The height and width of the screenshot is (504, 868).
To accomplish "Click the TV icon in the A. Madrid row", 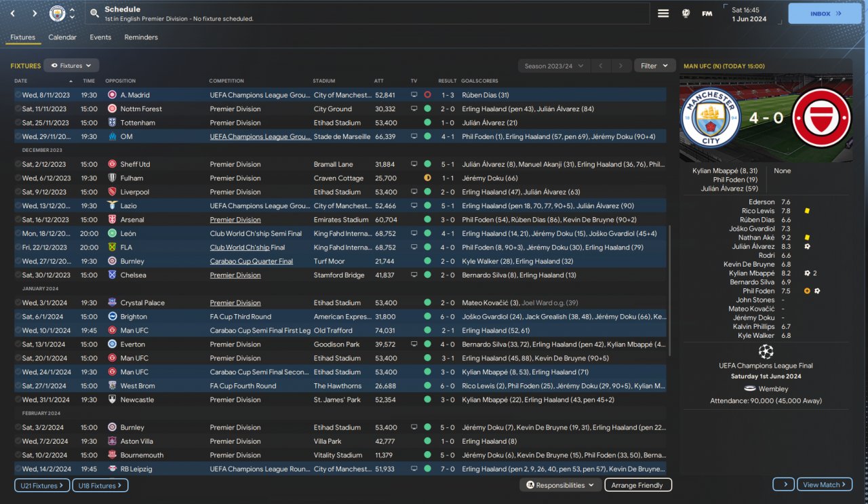I will coord(414,95).
